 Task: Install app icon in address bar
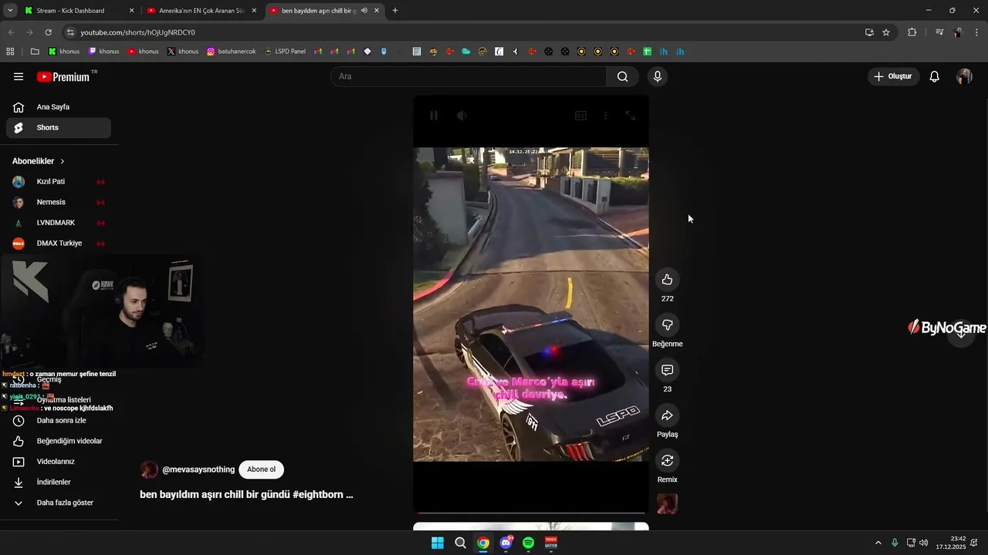point(869,32)
